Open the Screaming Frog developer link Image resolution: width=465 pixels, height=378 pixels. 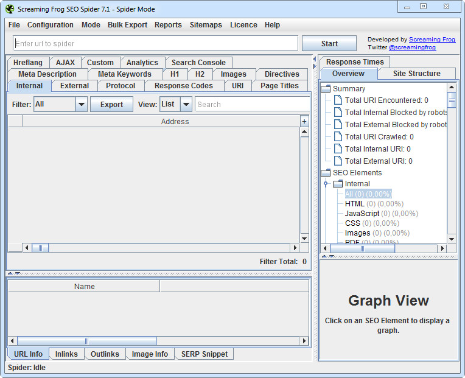click(x=432, y=40)
